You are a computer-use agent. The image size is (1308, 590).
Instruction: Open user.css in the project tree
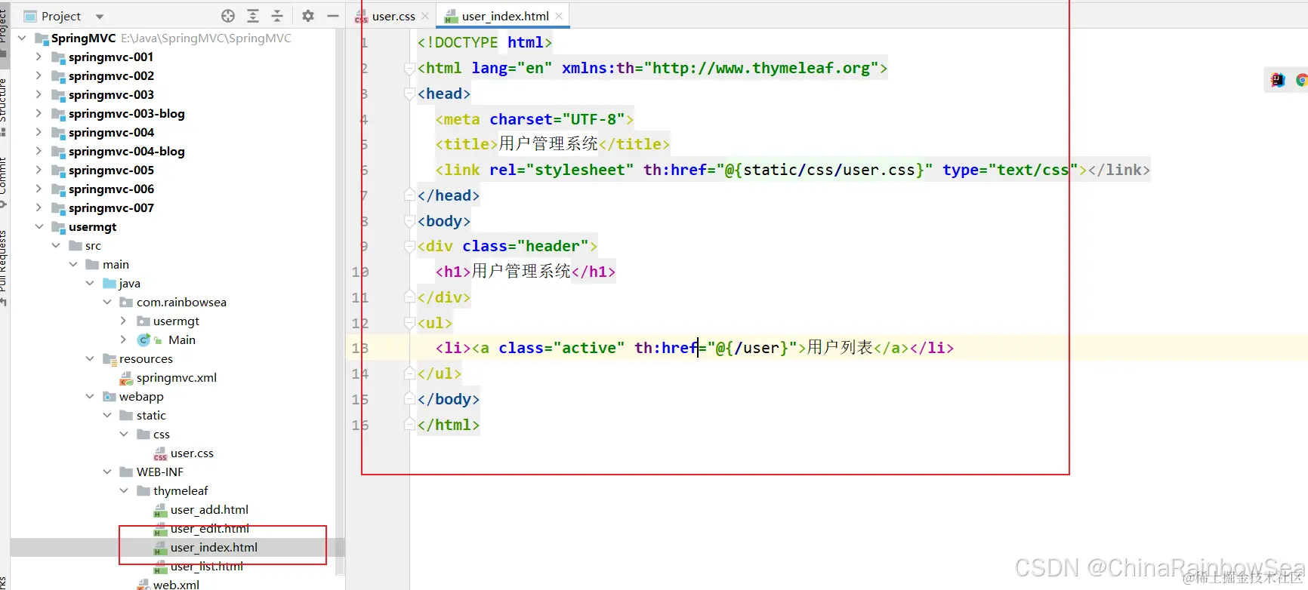(x=192, y=453)
